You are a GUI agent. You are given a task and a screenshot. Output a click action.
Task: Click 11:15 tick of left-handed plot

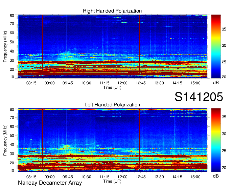pos(104,177)
